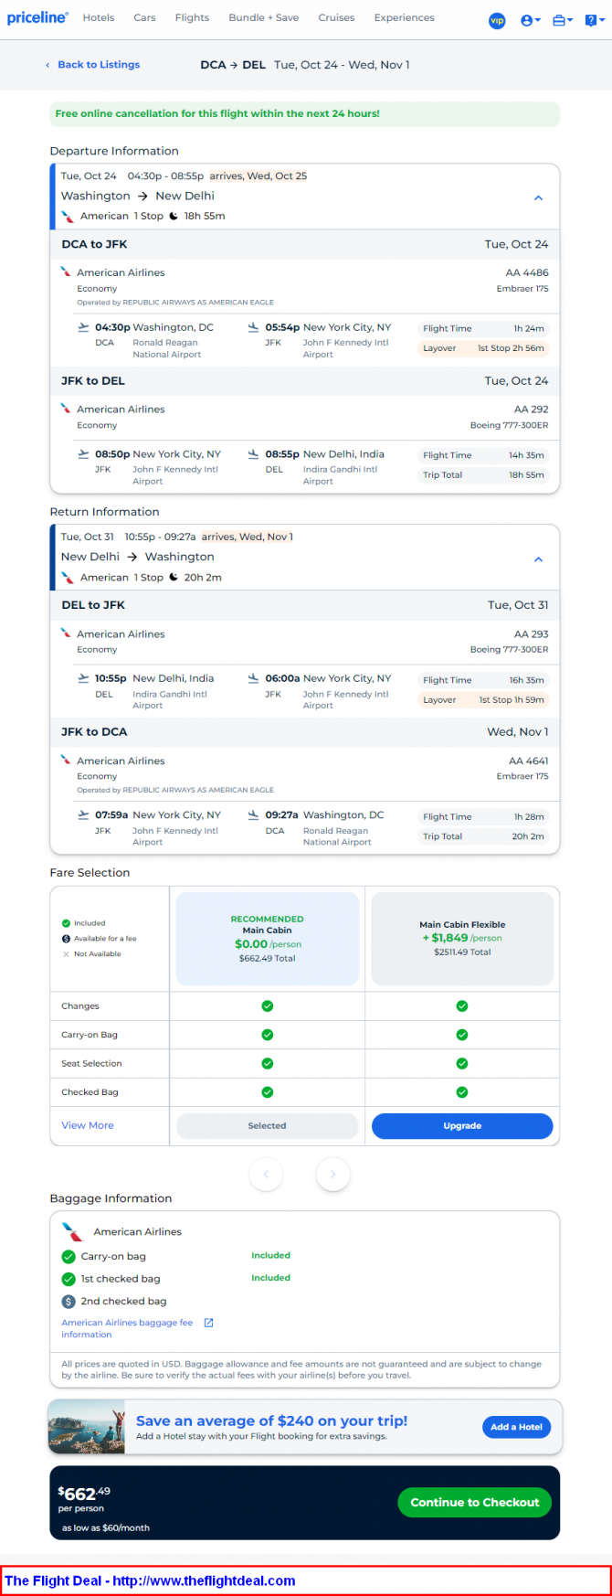
Task: Click the back chevron beside Back to Listings
Action: [47, 65]
